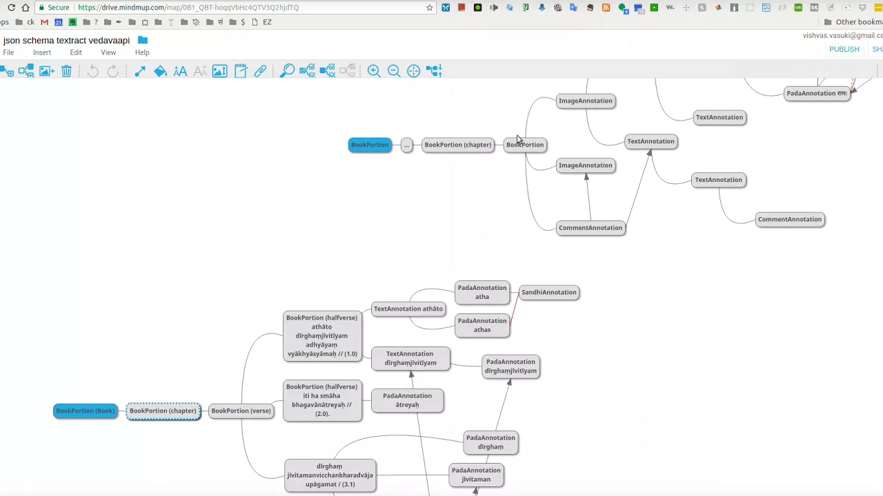Click the paperclip attachment icon

(x=260, y=71)
